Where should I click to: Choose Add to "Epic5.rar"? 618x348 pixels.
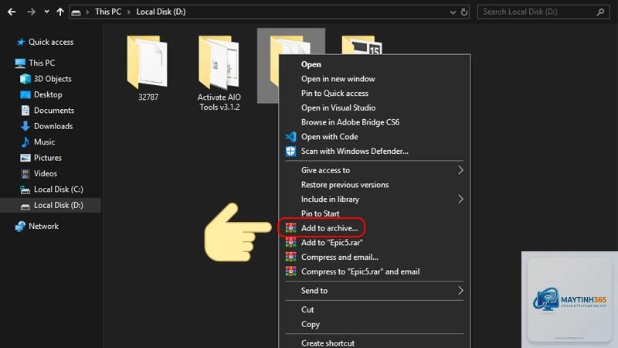coord(332,242)
